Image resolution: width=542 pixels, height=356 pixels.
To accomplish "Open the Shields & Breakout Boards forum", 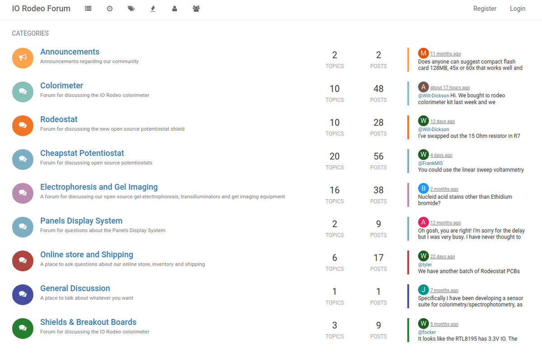I will click(x=88, y=322).
